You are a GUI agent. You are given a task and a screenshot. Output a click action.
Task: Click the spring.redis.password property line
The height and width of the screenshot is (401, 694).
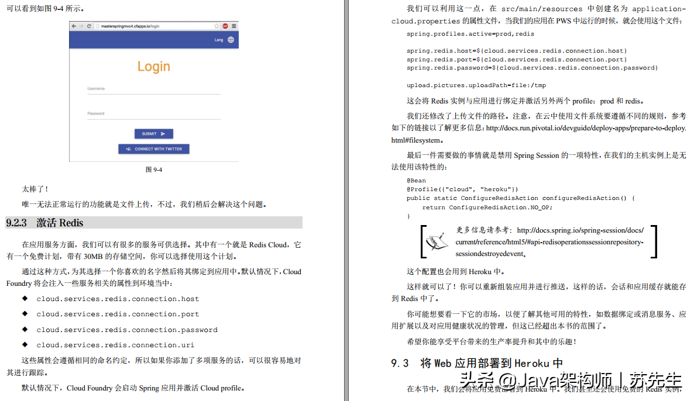(532, 68)
